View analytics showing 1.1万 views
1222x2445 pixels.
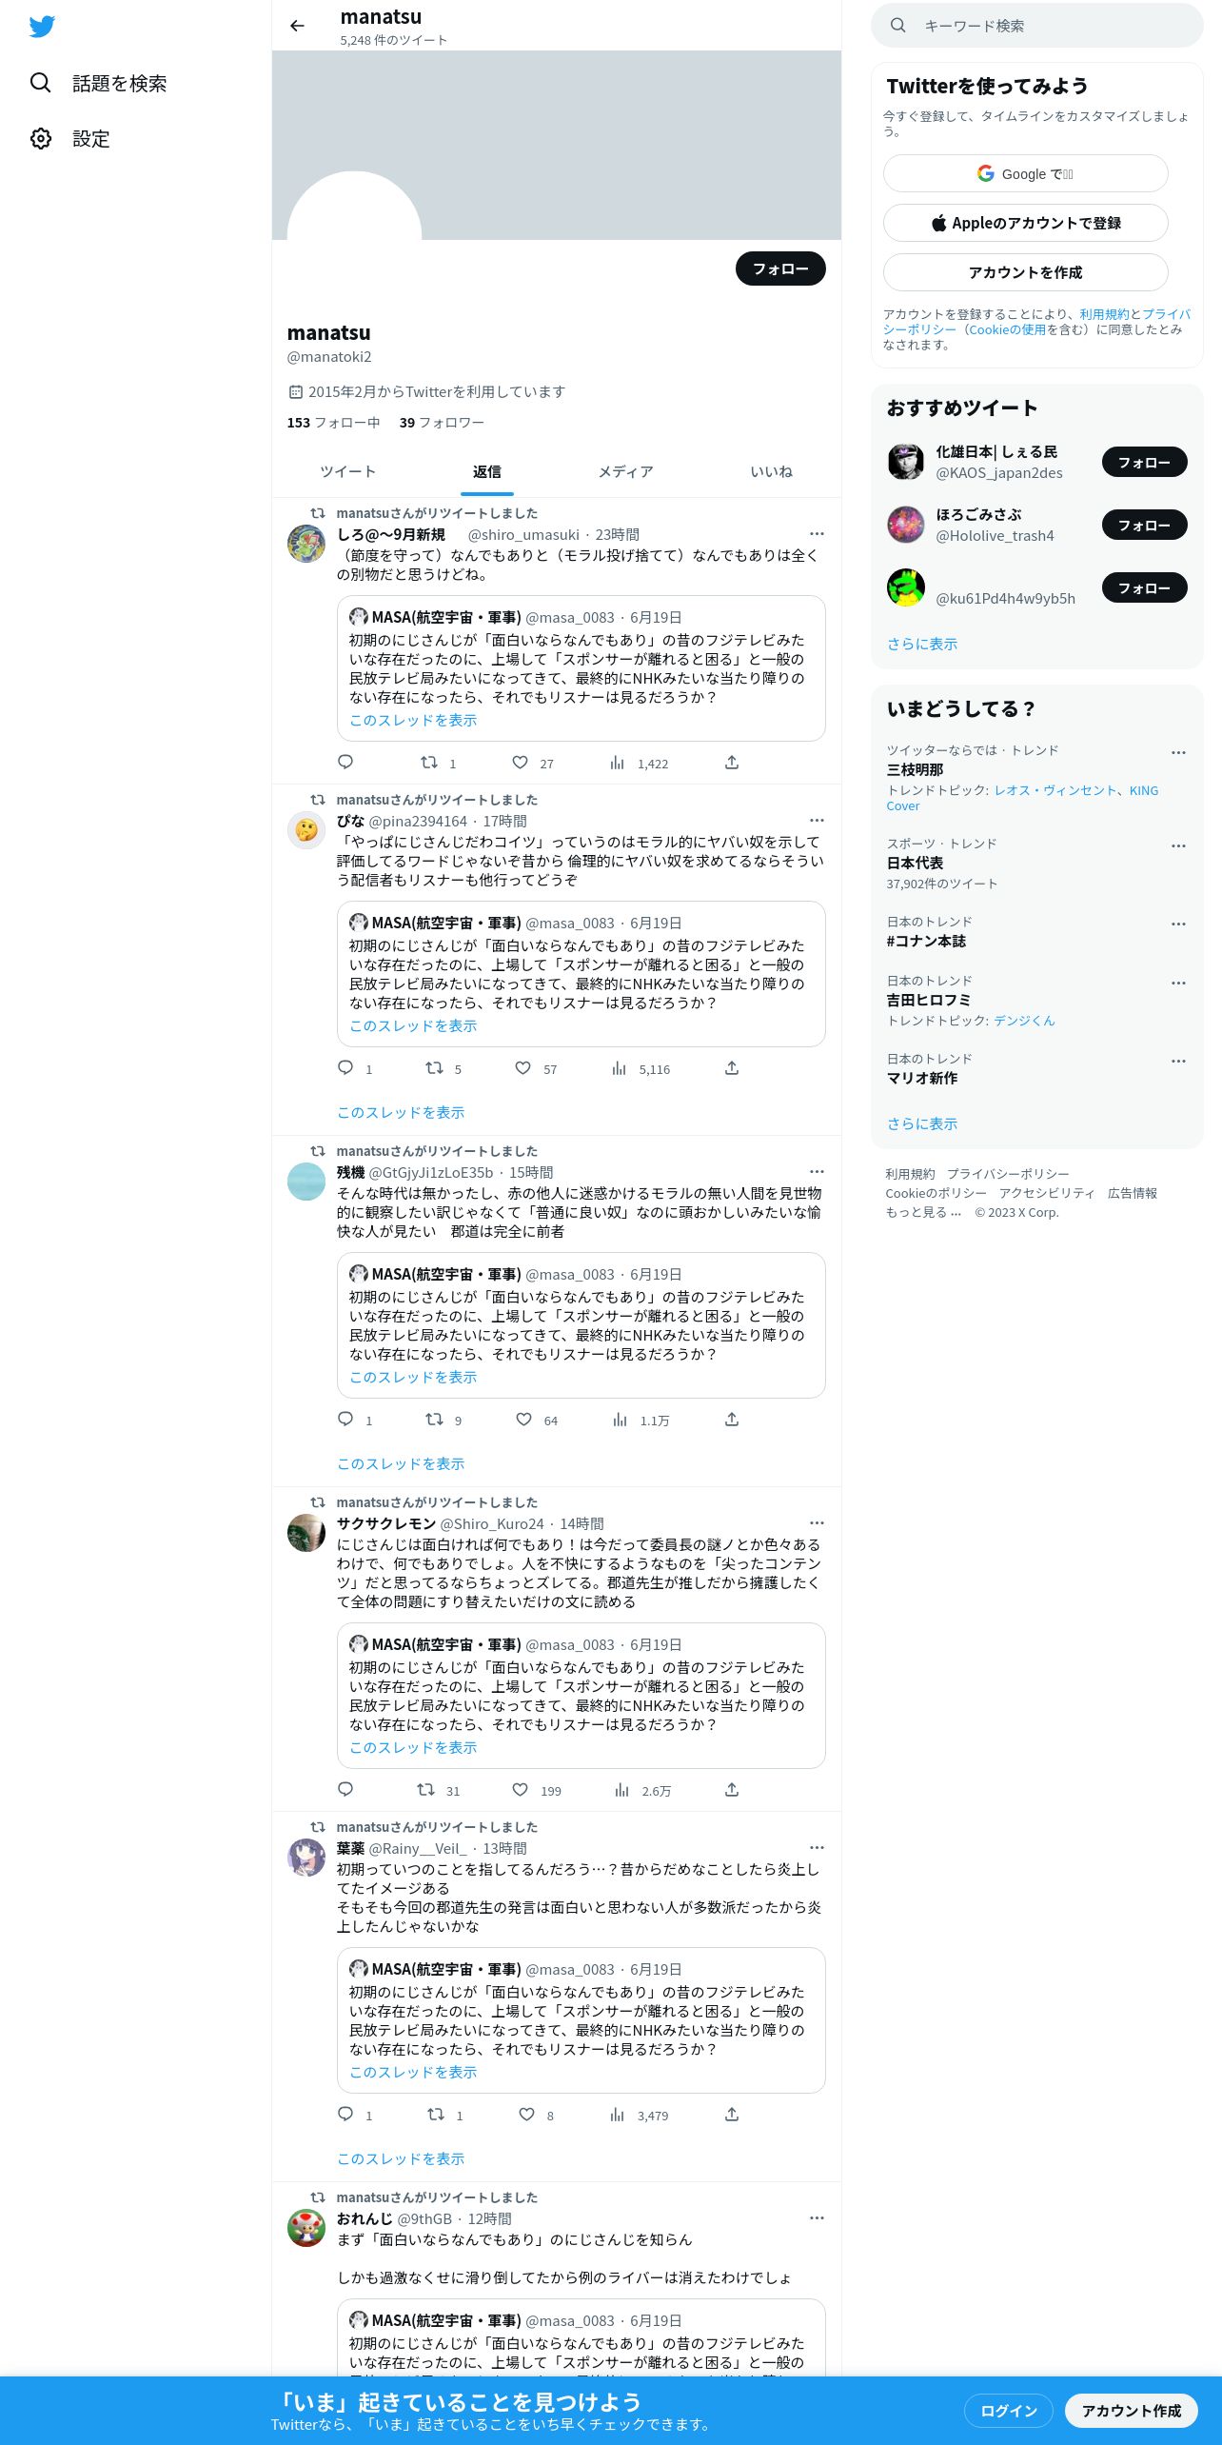click(x=641, y=1420)
